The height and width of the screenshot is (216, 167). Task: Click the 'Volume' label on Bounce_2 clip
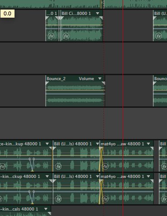click(x=86, y=79)
